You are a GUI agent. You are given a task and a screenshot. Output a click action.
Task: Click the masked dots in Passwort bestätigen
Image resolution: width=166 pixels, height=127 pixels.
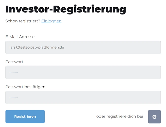pyautogui.click(x=13, y=98)
